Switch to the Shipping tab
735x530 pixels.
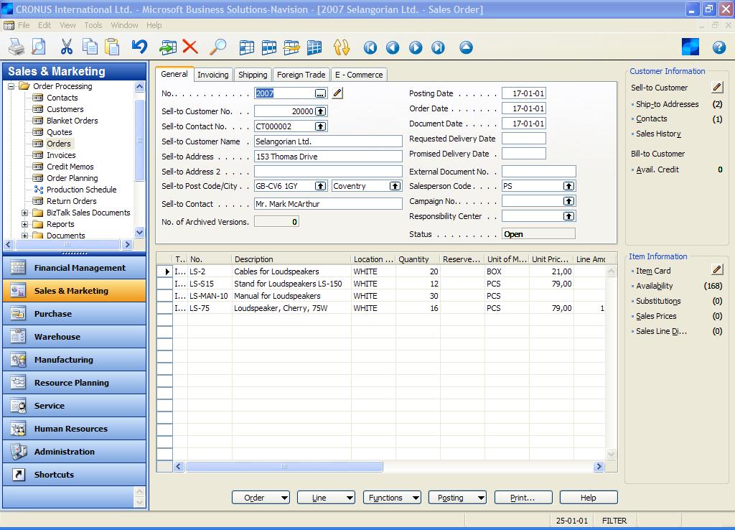tap(253, 75)
